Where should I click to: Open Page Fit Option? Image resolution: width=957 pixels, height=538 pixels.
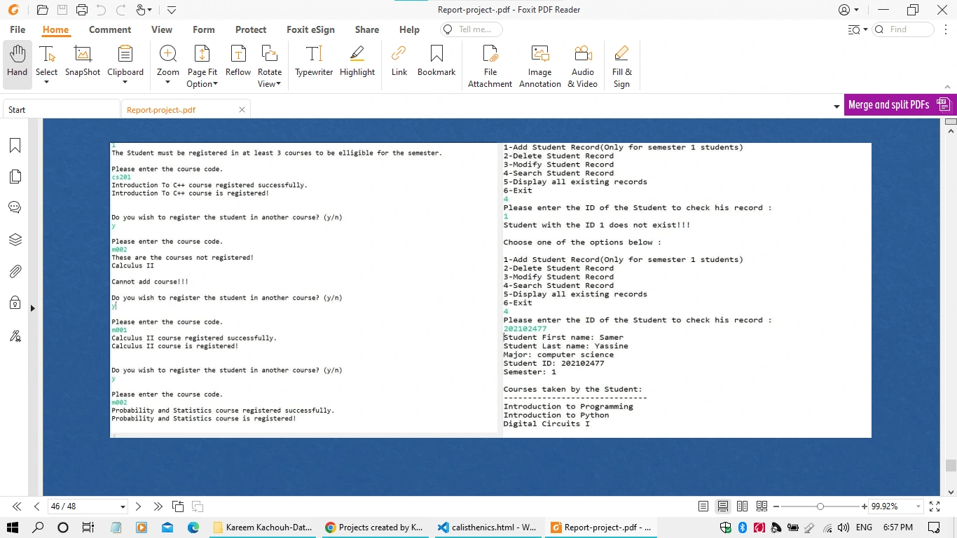coord(202,66)
